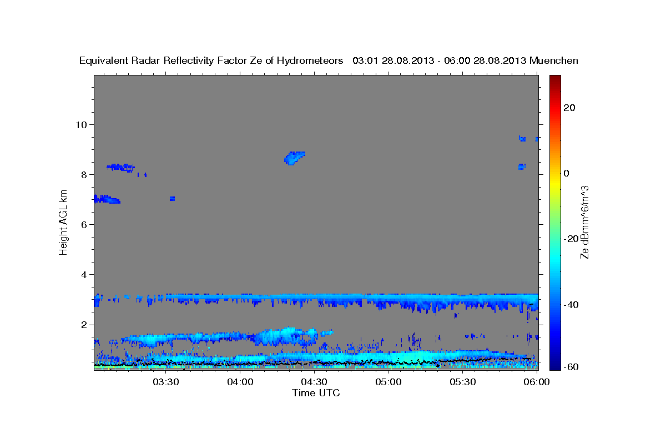Image resolution: width=666 pixels, height=444 pixels.
Task: Click the 'Time UTC' x-axis label
Action: (x=316, y=393)
